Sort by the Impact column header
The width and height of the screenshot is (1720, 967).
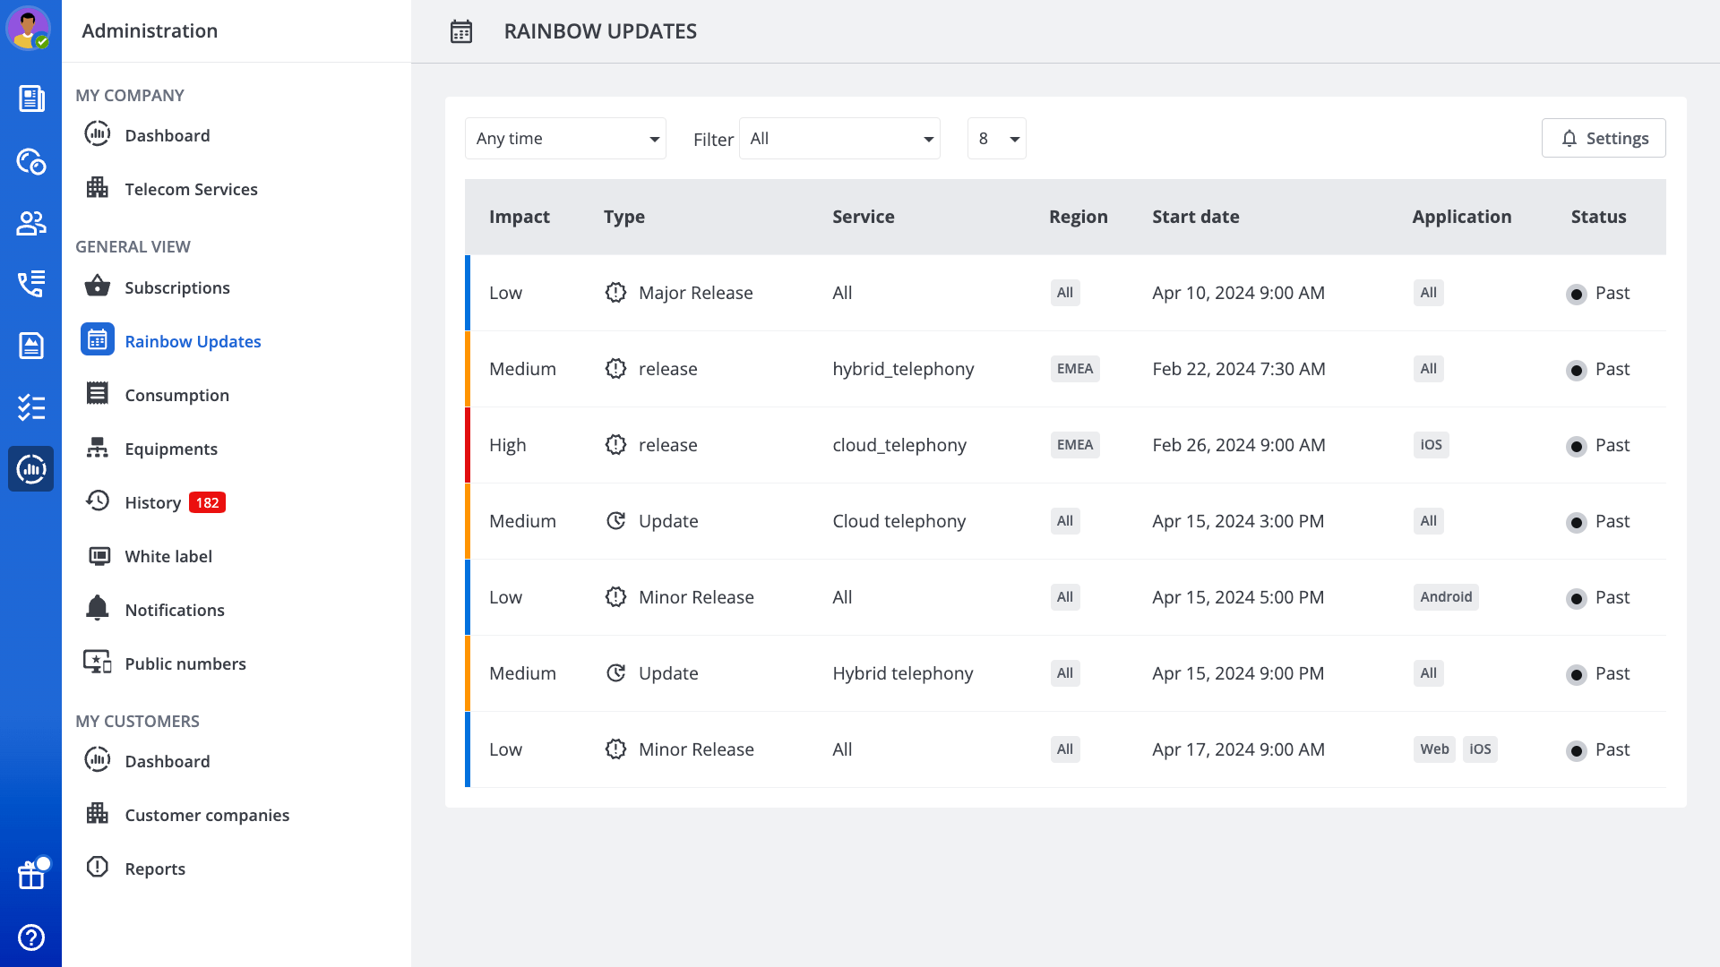tap(520, 217)
